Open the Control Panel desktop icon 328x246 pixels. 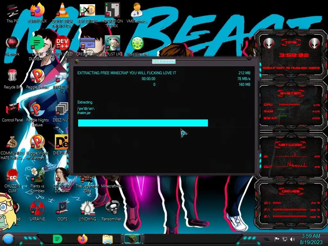[12, 112]
